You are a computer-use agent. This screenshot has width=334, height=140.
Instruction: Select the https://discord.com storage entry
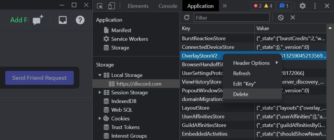(x=139, y=84)
